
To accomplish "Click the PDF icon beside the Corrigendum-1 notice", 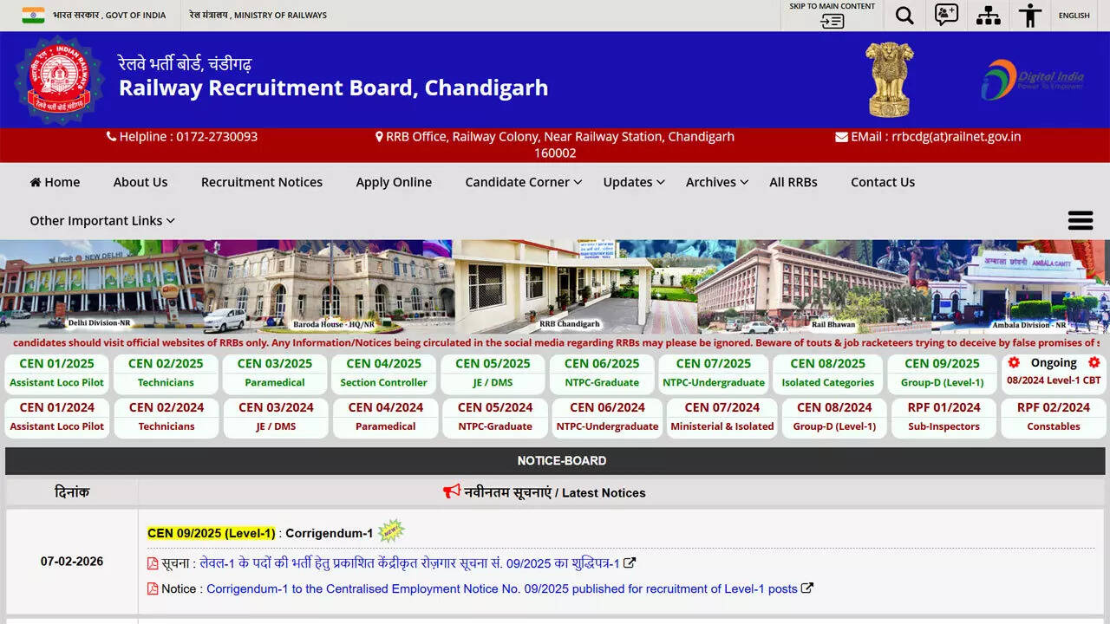I will click(153, 588).
